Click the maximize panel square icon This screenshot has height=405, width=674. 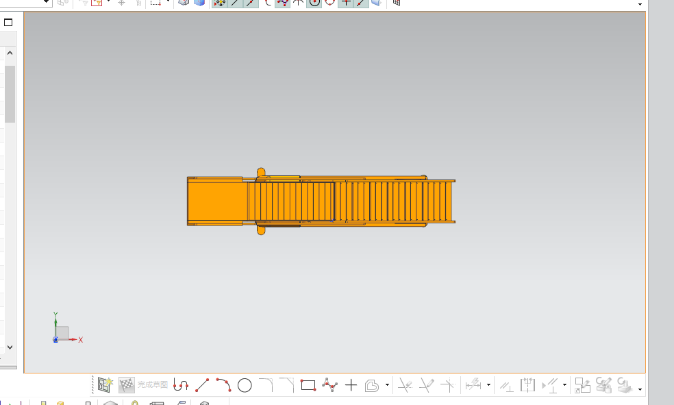tap(8, 23)
